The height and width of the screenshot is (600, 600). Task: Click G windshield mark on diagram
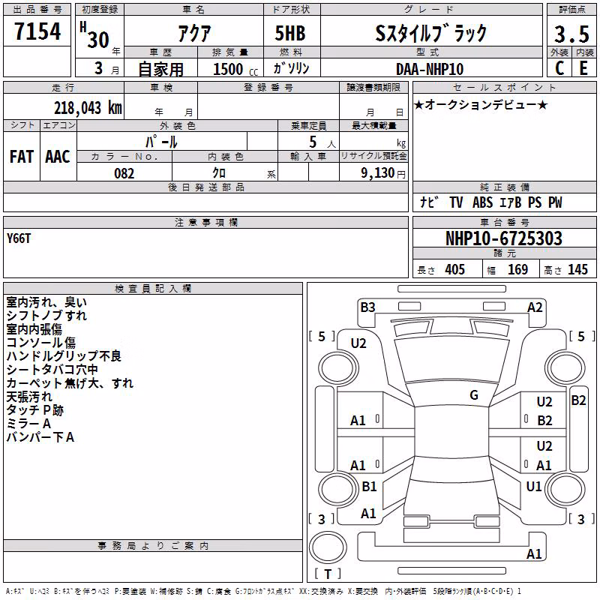474,394
